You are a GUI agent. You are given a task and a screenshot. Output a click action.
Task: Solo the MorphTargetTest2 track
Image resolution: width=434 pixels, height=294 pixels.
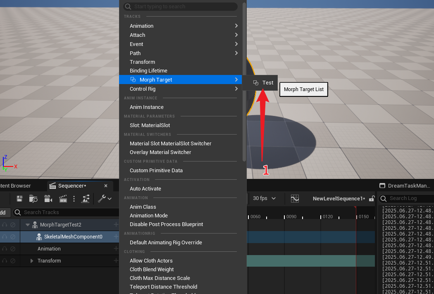[x=5, y=225]
